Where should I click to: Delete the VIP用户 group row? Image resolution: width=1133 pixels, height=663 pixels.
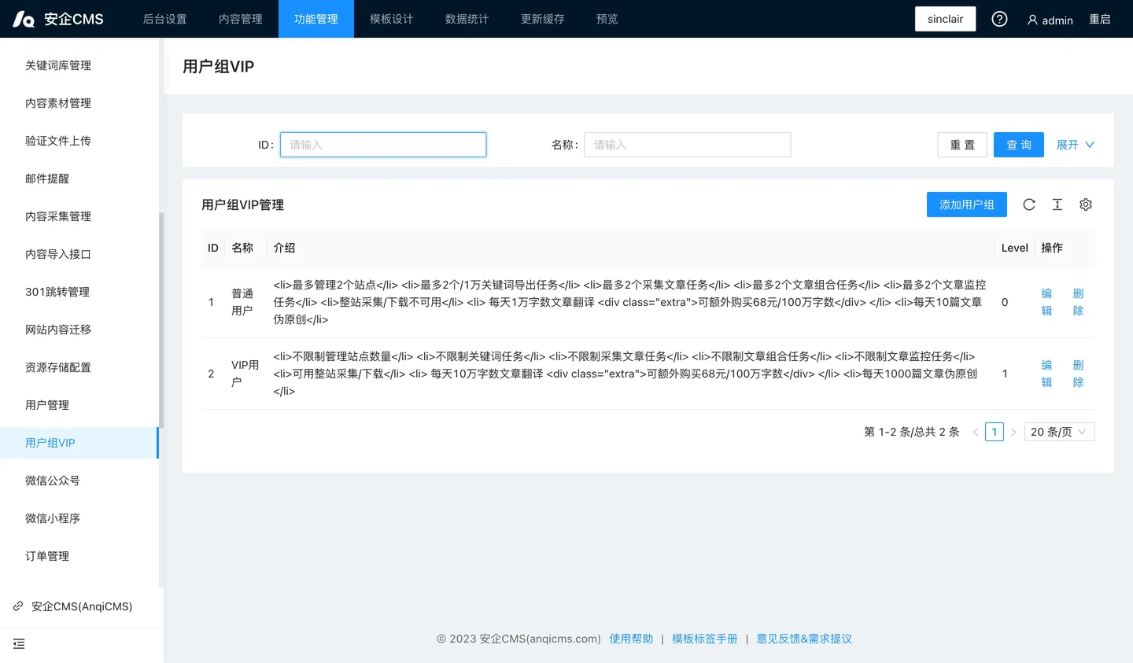(x=1078, y=374)
